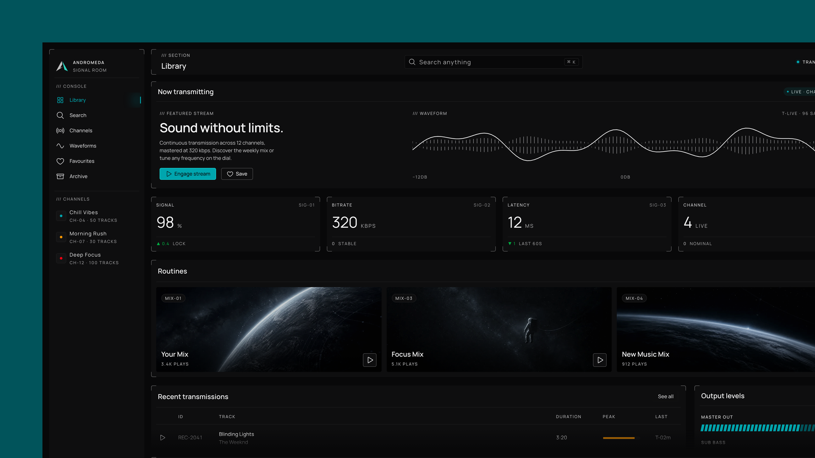Screen dimensions: 815x458
Task: Click The Weeknd artist name
Action: point(233,442)
